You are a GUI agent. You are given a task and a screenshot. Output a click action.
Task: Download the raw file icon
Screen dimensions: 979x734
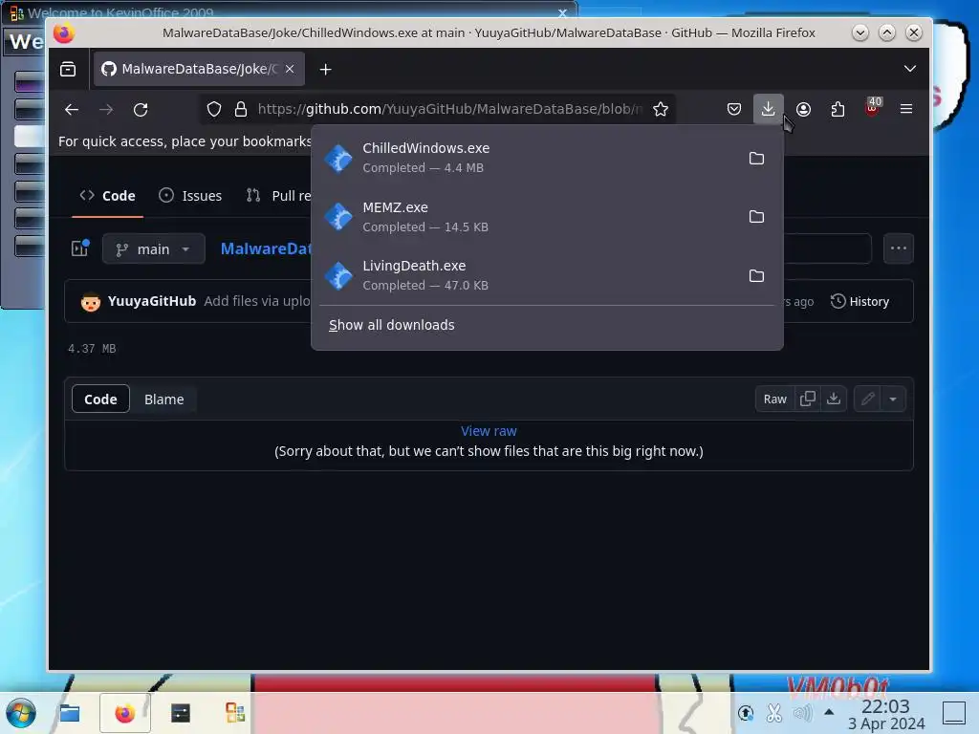[834, 399]
